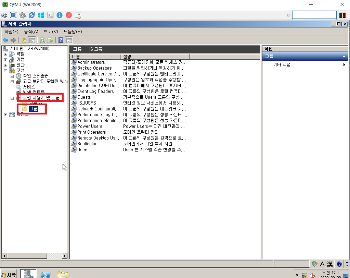Expand the 역할 tree node
This screenshot has height=278, width=350.
[x=6, y=54]
